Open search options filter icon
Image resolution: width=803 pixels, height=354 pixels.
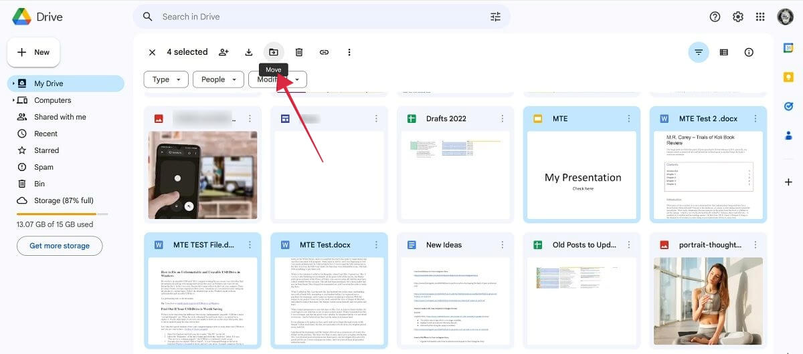coord(495,17)
